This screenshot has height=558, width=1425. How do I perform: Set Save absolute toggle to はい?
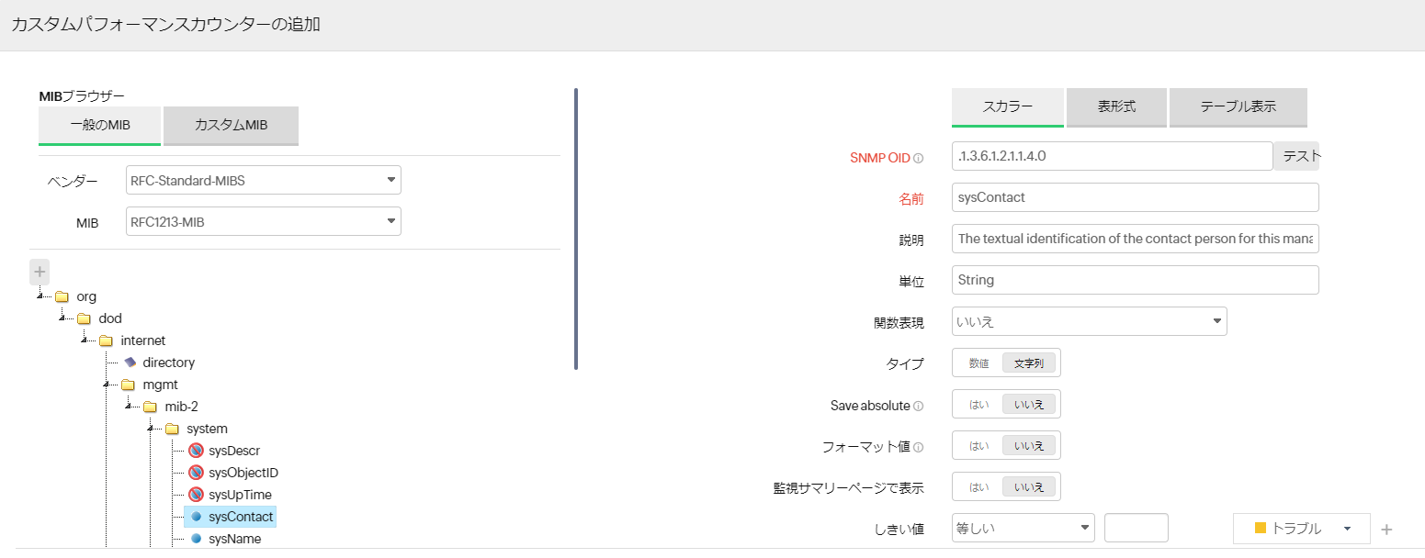978,405
